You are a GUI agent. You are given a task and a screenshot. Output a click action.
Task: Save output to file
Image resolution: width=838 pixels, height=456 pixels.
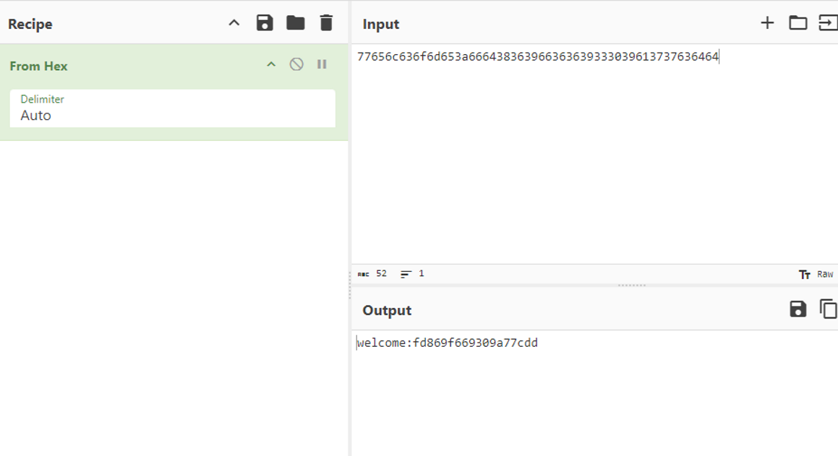(x=798, y=309)
